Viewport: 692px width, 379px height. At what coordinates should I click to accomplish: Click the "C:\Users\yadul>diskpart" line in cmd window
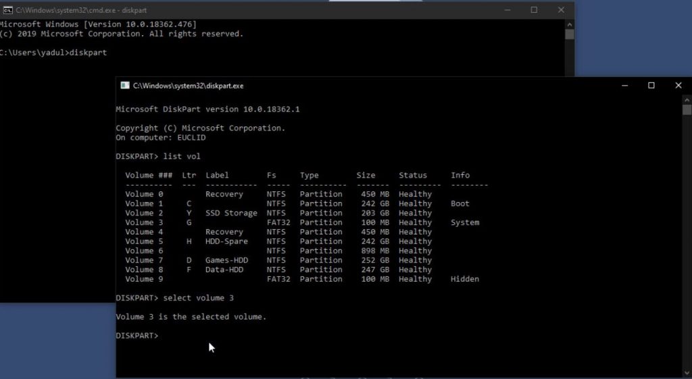(53, 53)
